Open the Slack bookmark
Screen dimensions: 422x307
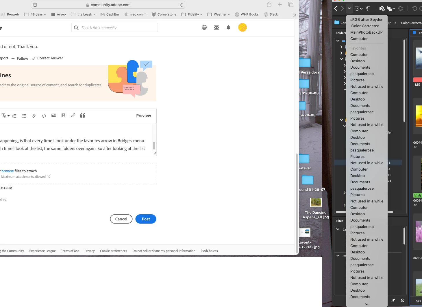pyautogui.click(x=271, y=14)
